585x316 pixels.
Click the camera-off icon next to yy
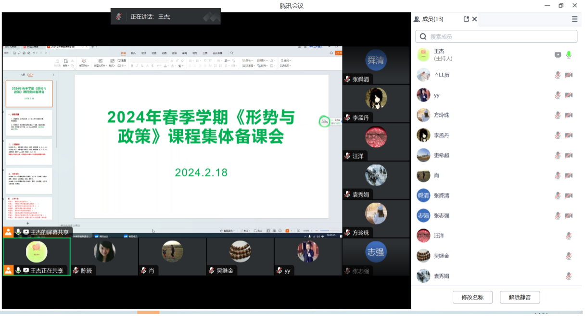tap(569, 95)
